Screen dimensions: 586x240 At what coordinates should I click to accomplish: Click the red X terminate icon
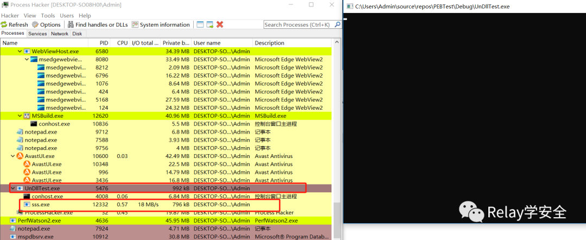coord(220,24)
